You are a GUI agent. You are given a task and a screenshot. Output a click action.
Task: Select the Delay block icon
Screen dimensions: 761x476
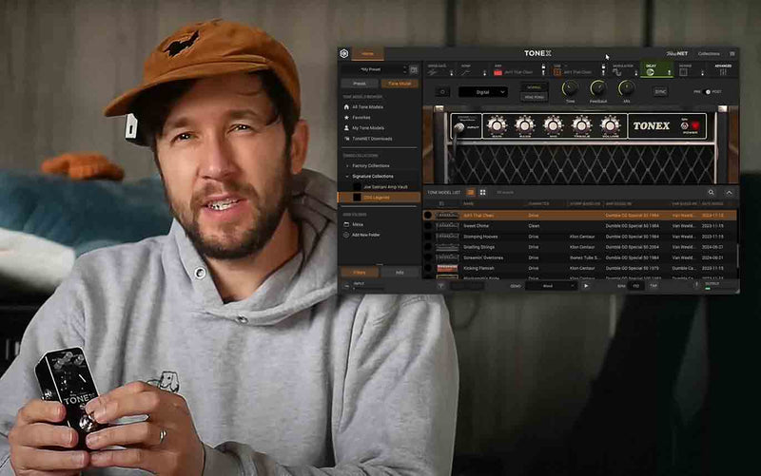[x=650, y=73]
